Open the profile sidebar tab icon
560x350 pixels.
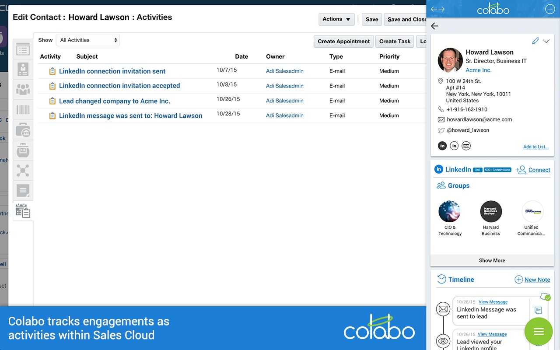coord(23,49)
